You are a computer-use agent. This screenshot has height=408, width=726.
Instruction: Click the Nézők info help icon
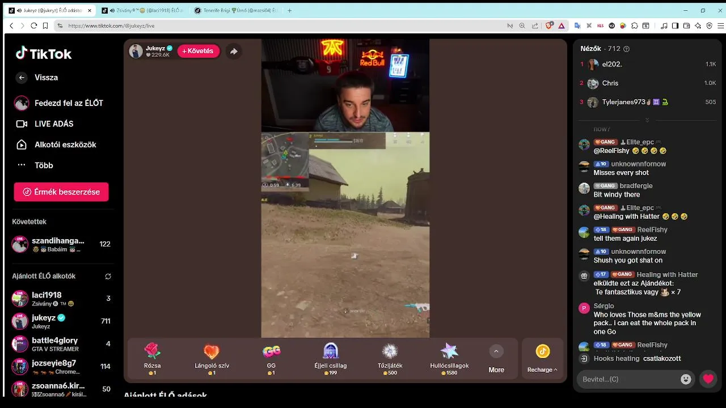(x=626, y=49)
